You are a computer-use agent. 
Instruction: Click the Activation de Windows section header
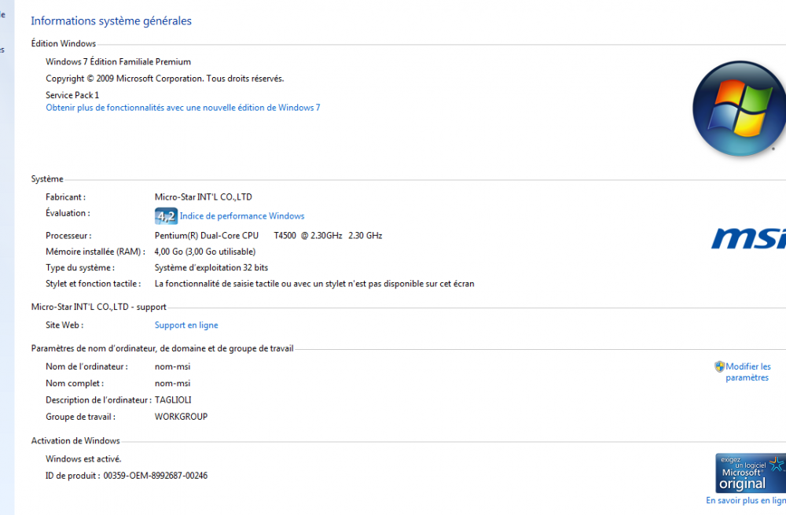[x=75, y=441]
